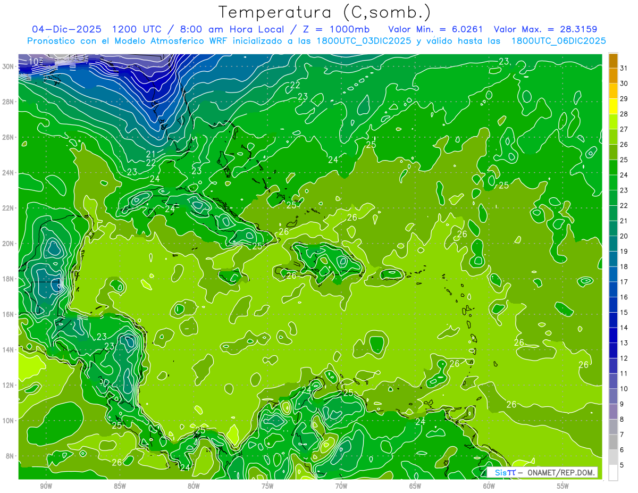This screenshot has height=493, width=638.
Task: Click the 26N latitude axis label
Action: click(9, 137)
